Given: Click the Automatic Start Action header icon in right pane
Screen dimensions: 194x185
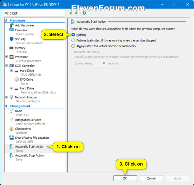Looking at the screenshot, I should (73, 22).
